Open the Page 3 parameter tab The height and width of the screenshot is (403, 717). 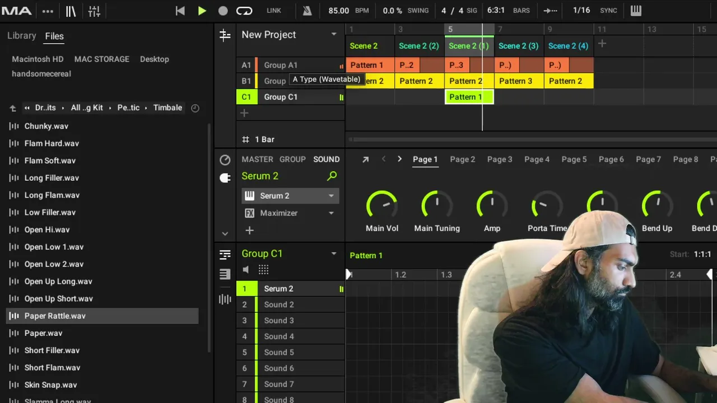[x=500, y=160]
